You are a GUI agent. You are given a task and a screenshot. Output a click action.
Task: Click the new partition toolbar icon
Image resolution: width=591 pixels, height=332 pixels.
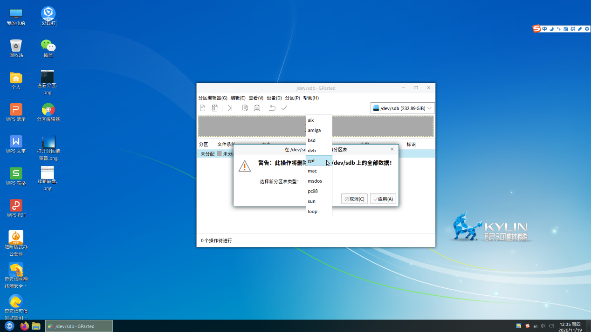pos(203,108)
